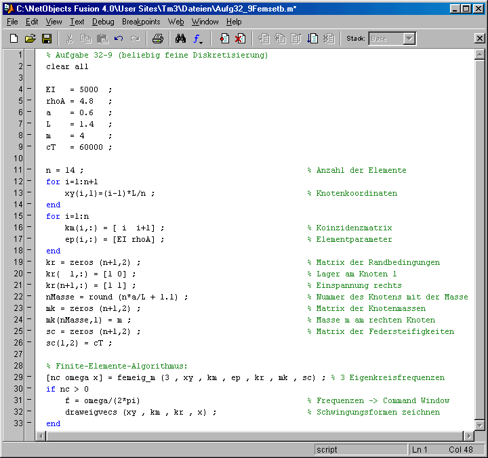Click the Set/Clear breakpoint icon

pyautogui.click(x=224, y=39)
